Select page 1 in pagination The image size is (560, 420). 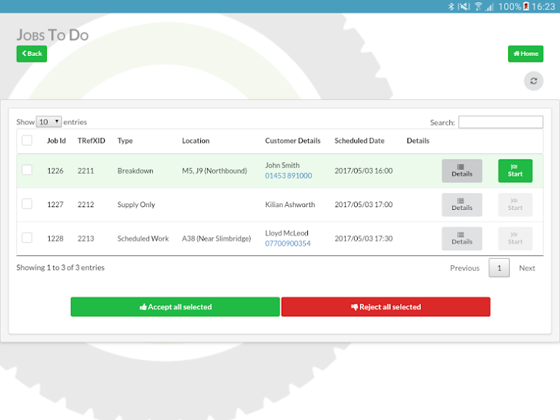pyautogui.click(x=499, y=268)
